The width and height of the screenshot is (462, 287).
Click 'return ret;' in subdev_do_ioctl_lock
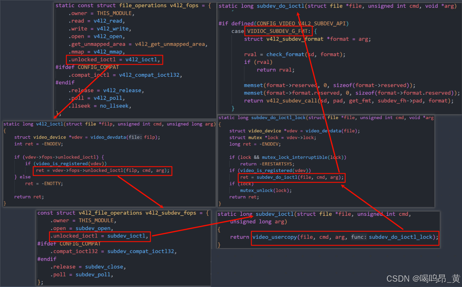[x=244, y=197]
